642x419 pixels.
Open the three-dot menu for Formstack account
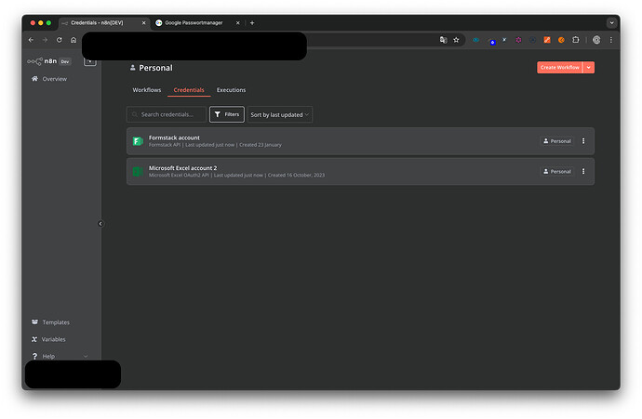tap(583, 141)
